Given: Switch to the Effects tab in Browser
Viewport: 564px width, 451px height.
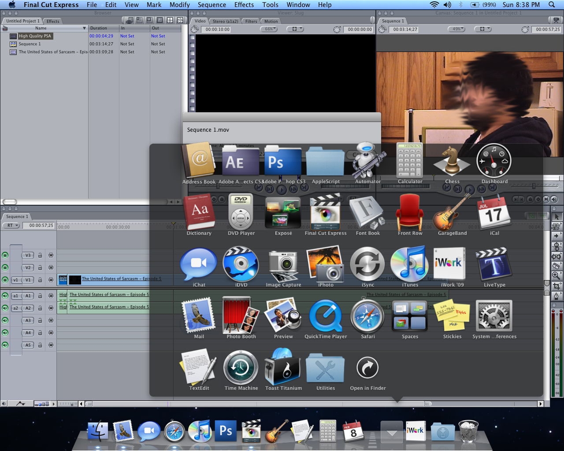Looking at the screenshot, I should point(53,21).
